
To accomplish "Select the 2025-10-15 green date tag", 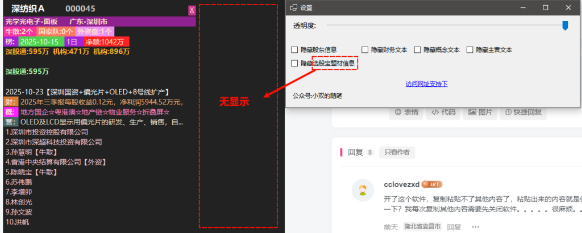I will point(40,41).
